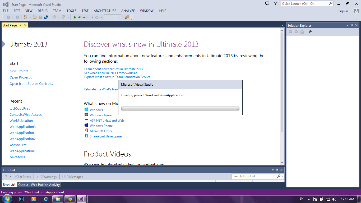The height and width of the screenshot is (203, 361).
Task: Pin the Error List panel
Action: [x=277, y=170]
